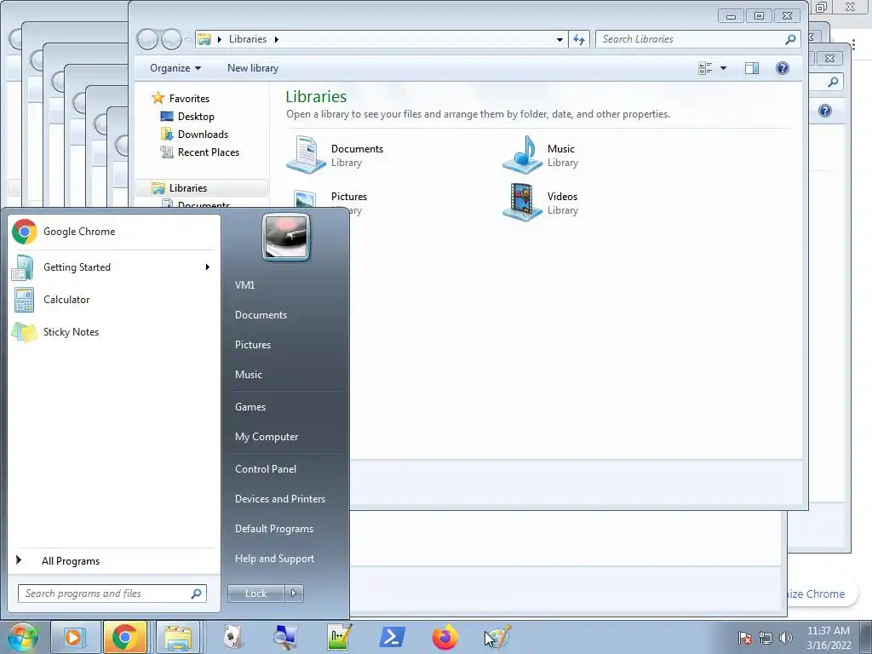Open Games from Start menu
Viewport: 872px width, 654px height.
click(x=250, y=406)
